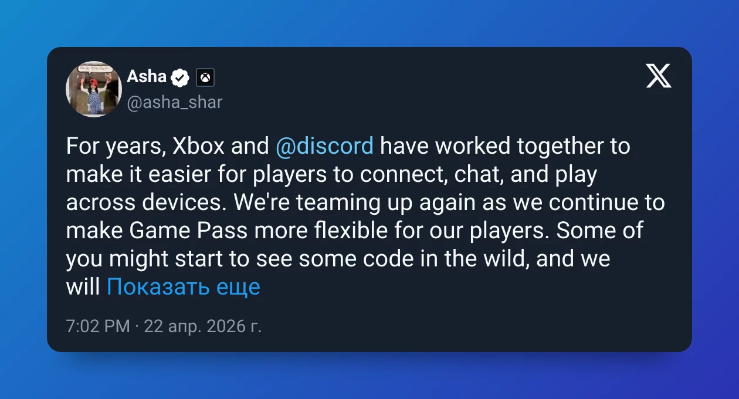Open Asha's profile picture
739x399 pixels.
pos(93,89)
